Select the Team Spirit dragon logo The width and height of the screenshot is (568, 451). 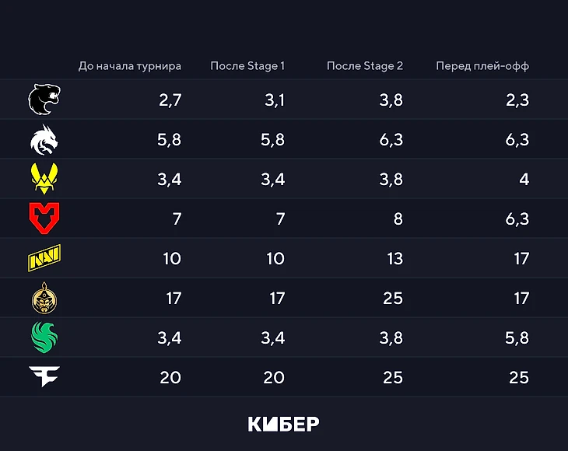(x=44, y=140)
